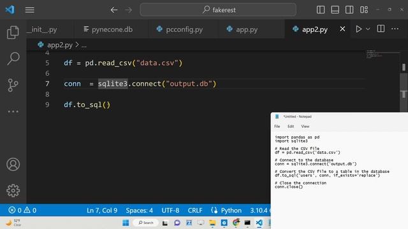
Task: Open File Explorer from the taskbar
Action: coord(212,223)
